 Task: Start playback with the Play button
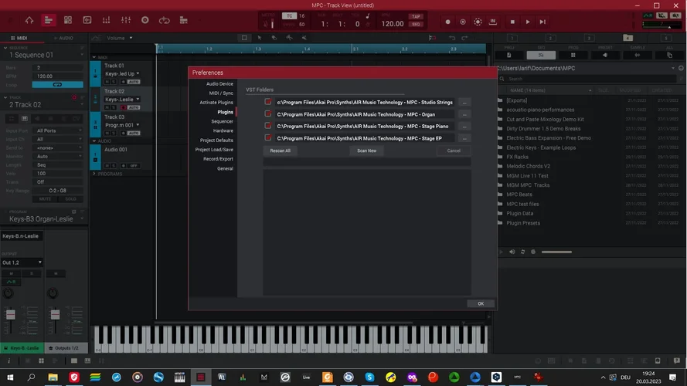pyautogui.click(x=528, y=22)
